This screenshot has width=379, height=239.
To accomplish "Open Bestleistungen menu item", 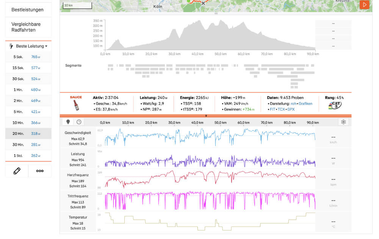I will (x=28, y=10).
